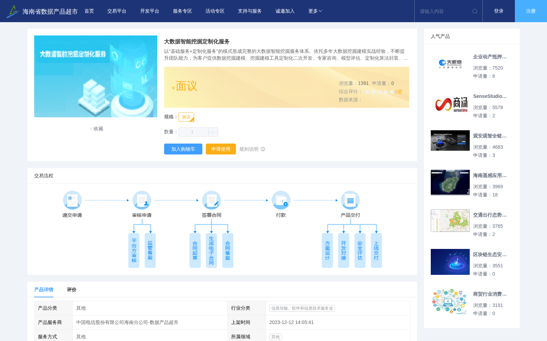Click the 信息传输、软件和信息技术服务业 tag
This screenshot has width=547, height=341.
pyautogui.click(x=302, y=308)
